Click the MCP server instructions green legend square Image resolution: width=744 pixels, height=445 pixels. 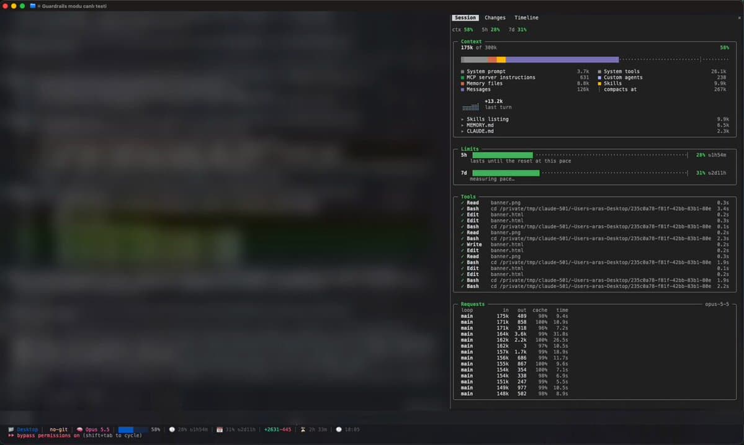(463, 78)
